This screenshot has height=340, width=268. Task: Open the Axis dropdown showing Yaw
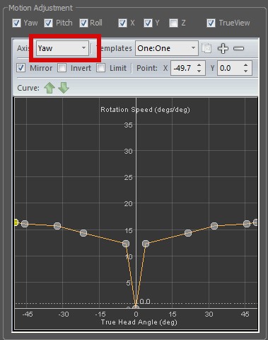tap(62, 48)
